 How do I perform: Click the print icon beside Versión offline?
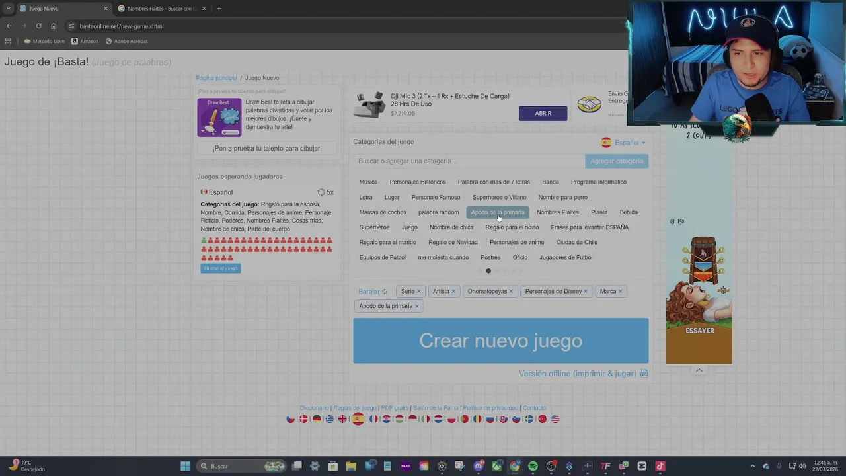(644, 374)
